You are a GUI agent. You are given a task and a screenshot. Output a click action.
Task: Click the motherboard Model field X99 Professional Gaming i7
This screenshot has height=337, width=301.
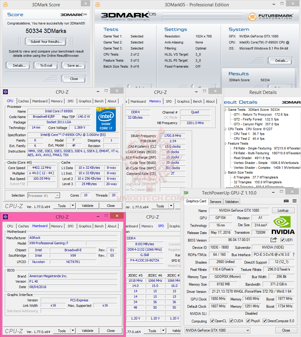(57, 243)
